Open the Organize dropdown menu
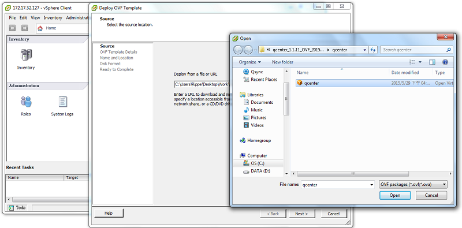 pos(250,62)
